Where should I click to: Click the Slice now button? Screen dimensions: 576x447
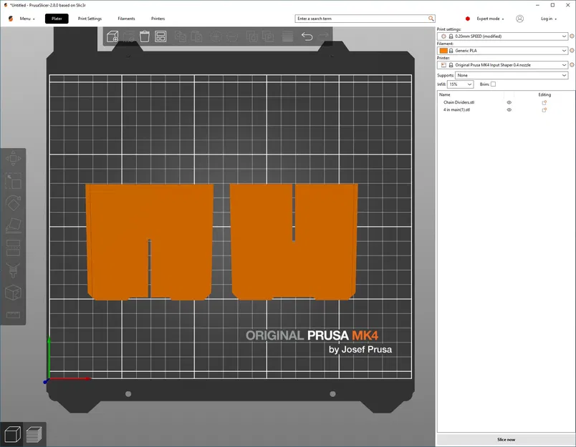click(506, 439)
